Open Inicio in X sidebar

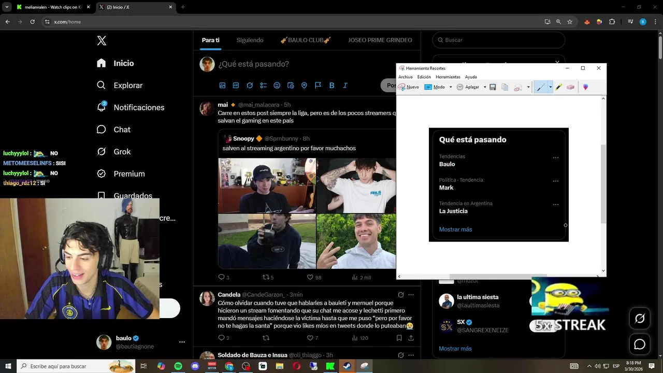(116, 63)
